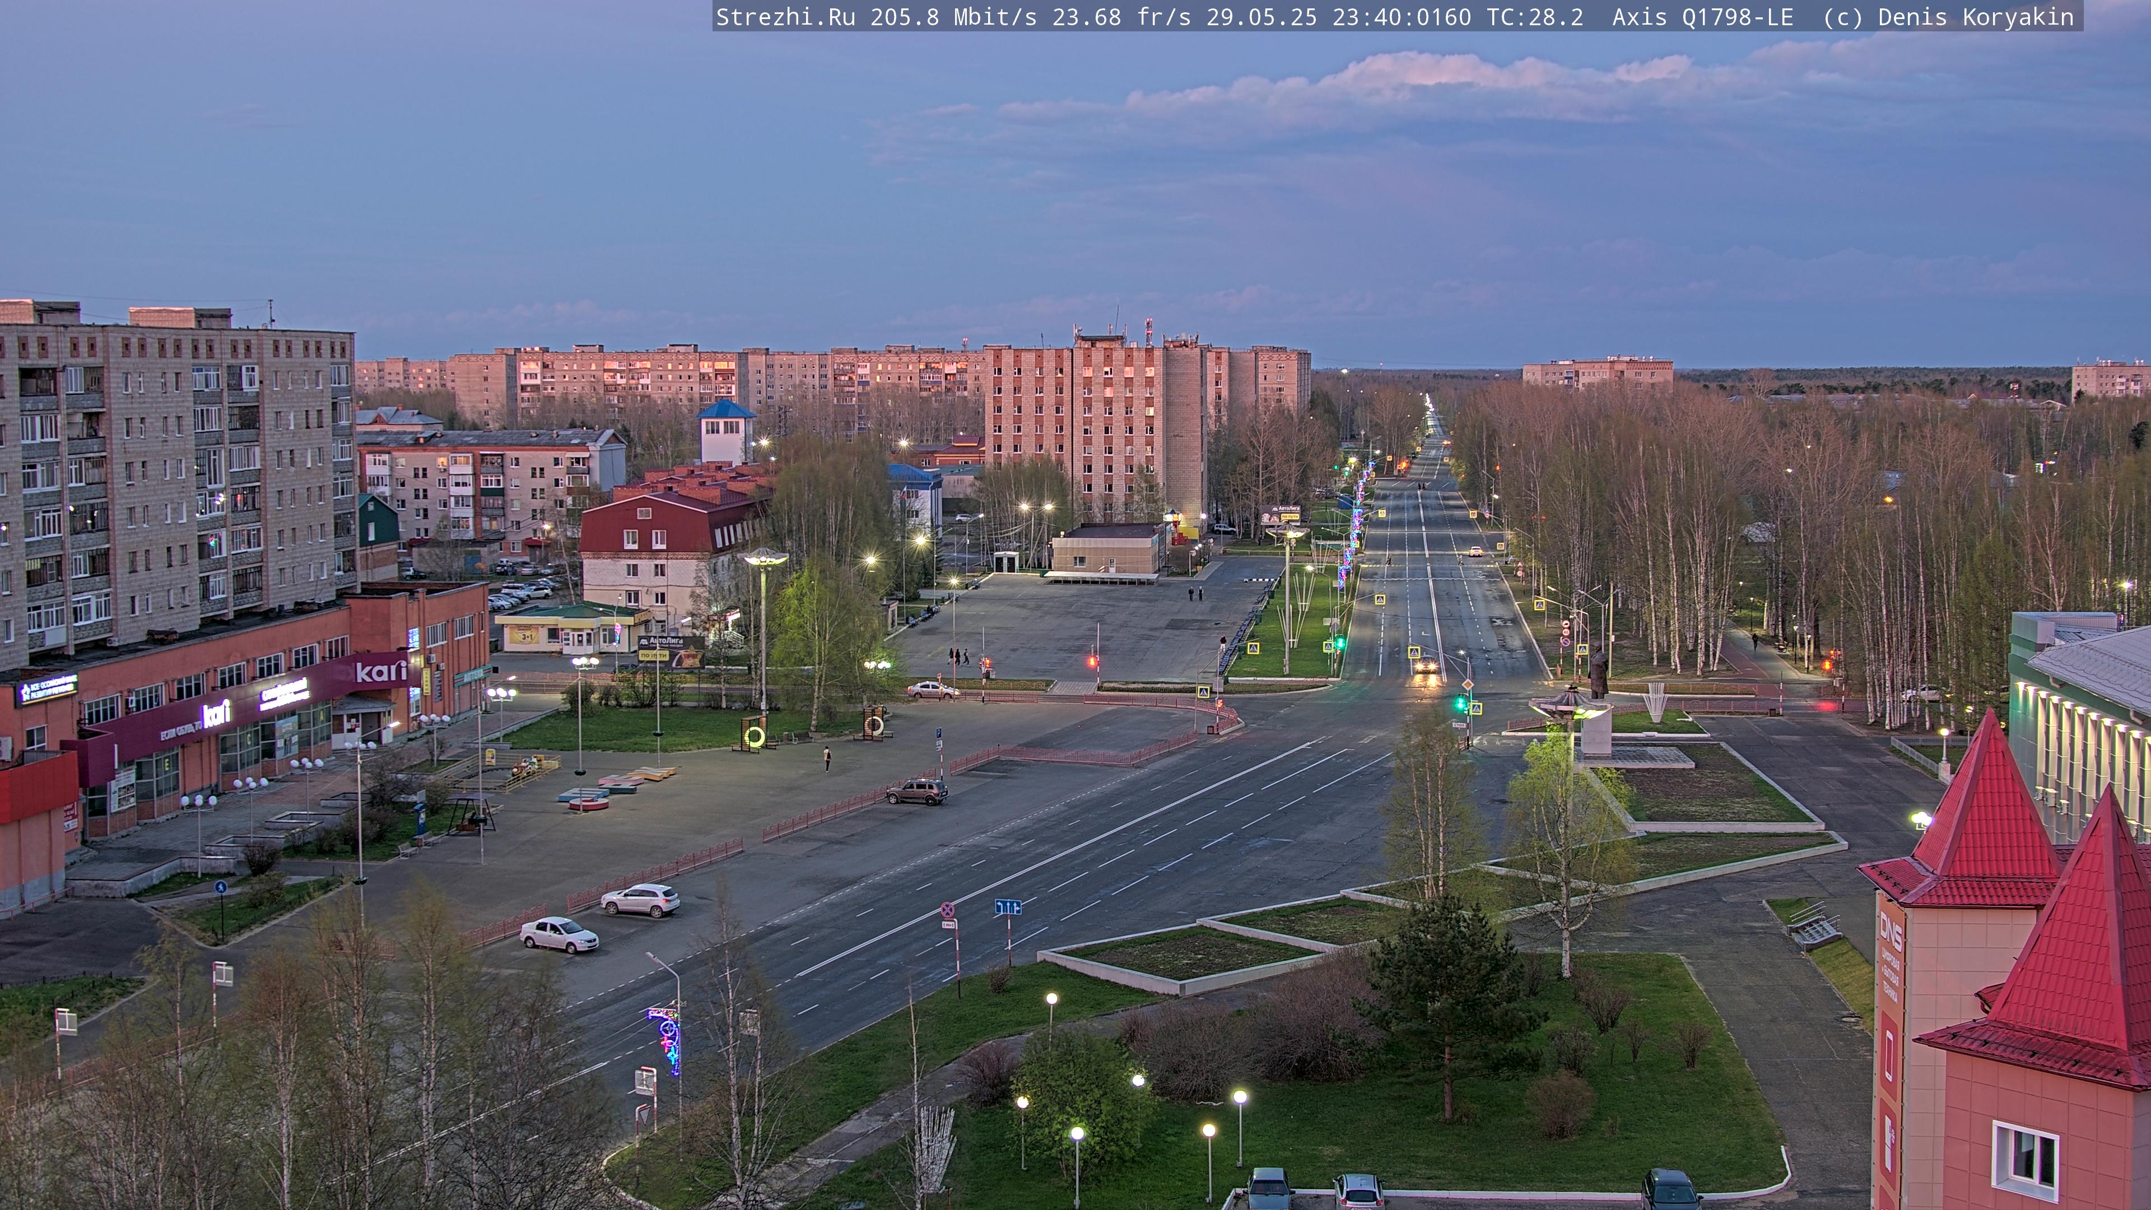Viewport: 2151px width, 1210px height.
Task: Click the "Strezhi.Ru" overlay text
Action: pos(785,17)
